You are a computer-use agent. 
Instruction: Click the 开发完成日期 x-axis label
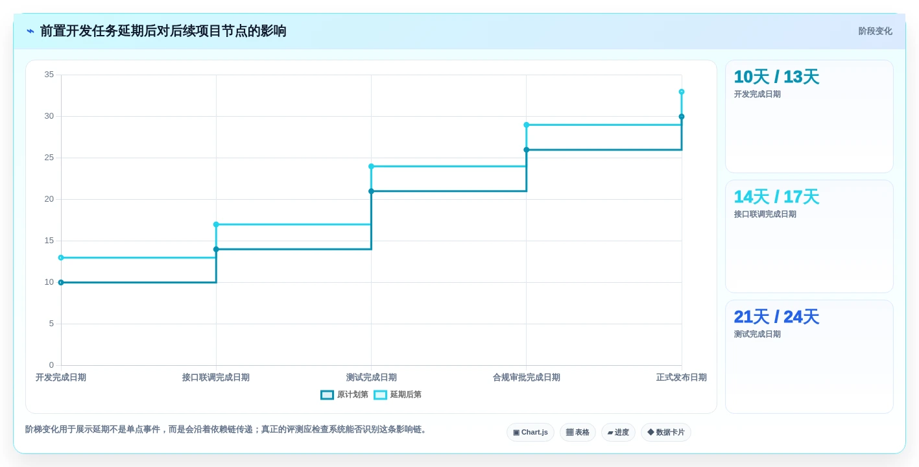click(61, 377)
